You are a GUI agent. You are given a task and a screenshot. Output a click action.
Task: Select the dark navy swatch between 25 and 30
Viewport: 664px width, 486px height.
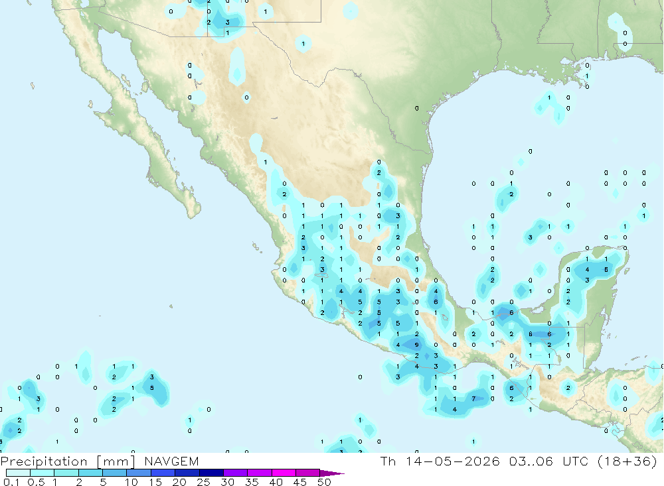coord(211,473)
